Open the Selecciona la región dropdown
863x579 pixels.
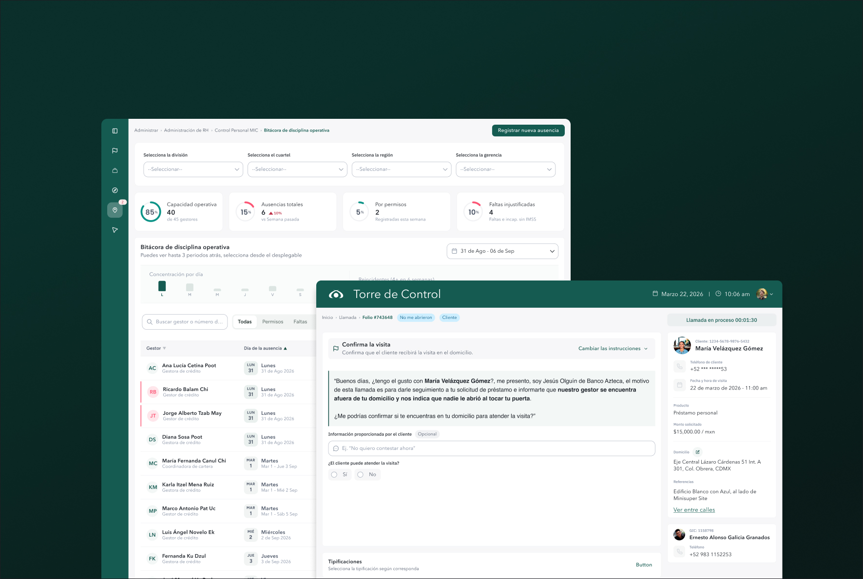click(402, 169)
